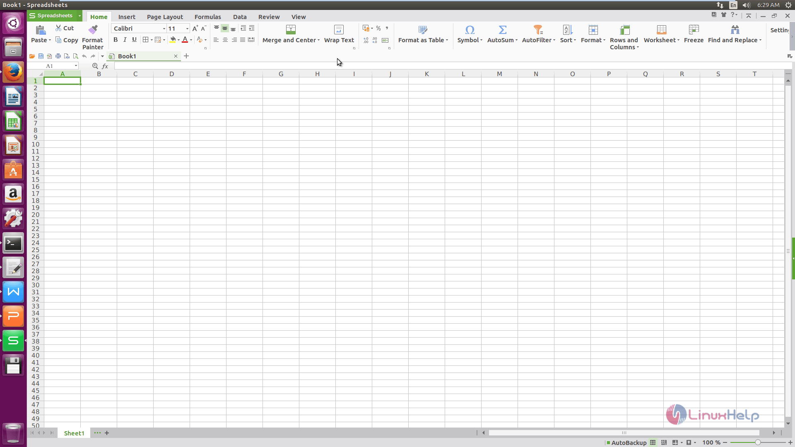The width and height of the screenshot is (795, 447).
Task: Open the Name Box dropdown
Action: [75, 65]
